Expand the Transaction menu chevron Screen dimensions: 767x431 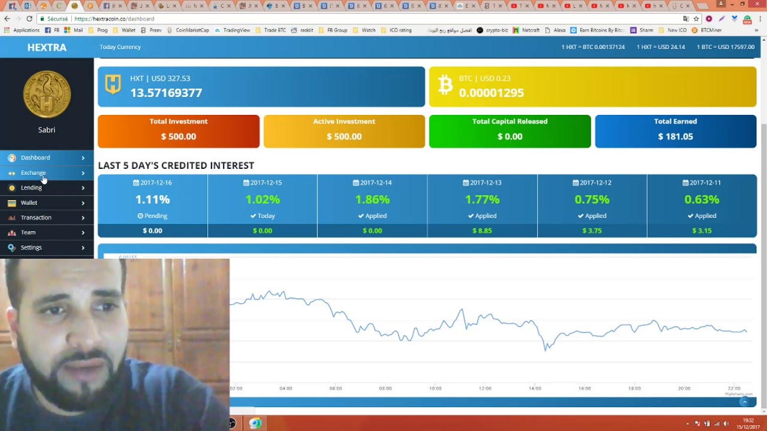pyautogui.click(x=83, y=218)
